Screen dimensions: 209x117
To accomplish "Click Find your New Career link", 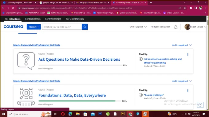I will [x=160, y=27].
